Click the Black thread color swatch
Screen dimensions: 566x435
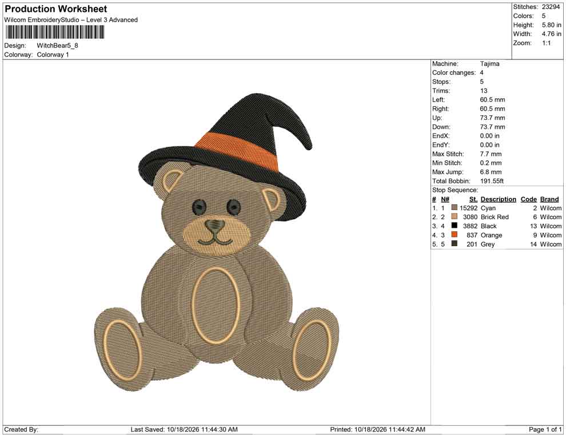455,225
